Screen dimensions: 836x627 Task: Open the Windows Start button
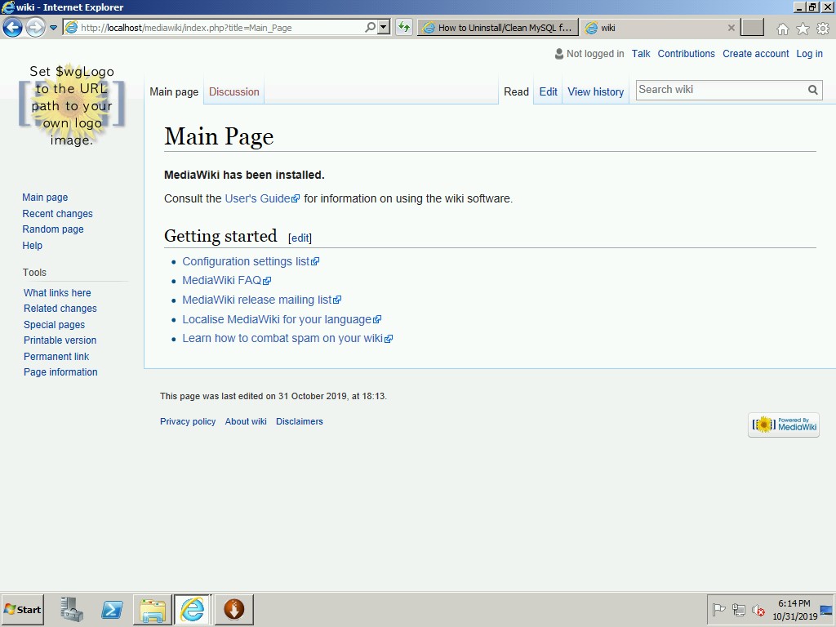tap(22, 609)
